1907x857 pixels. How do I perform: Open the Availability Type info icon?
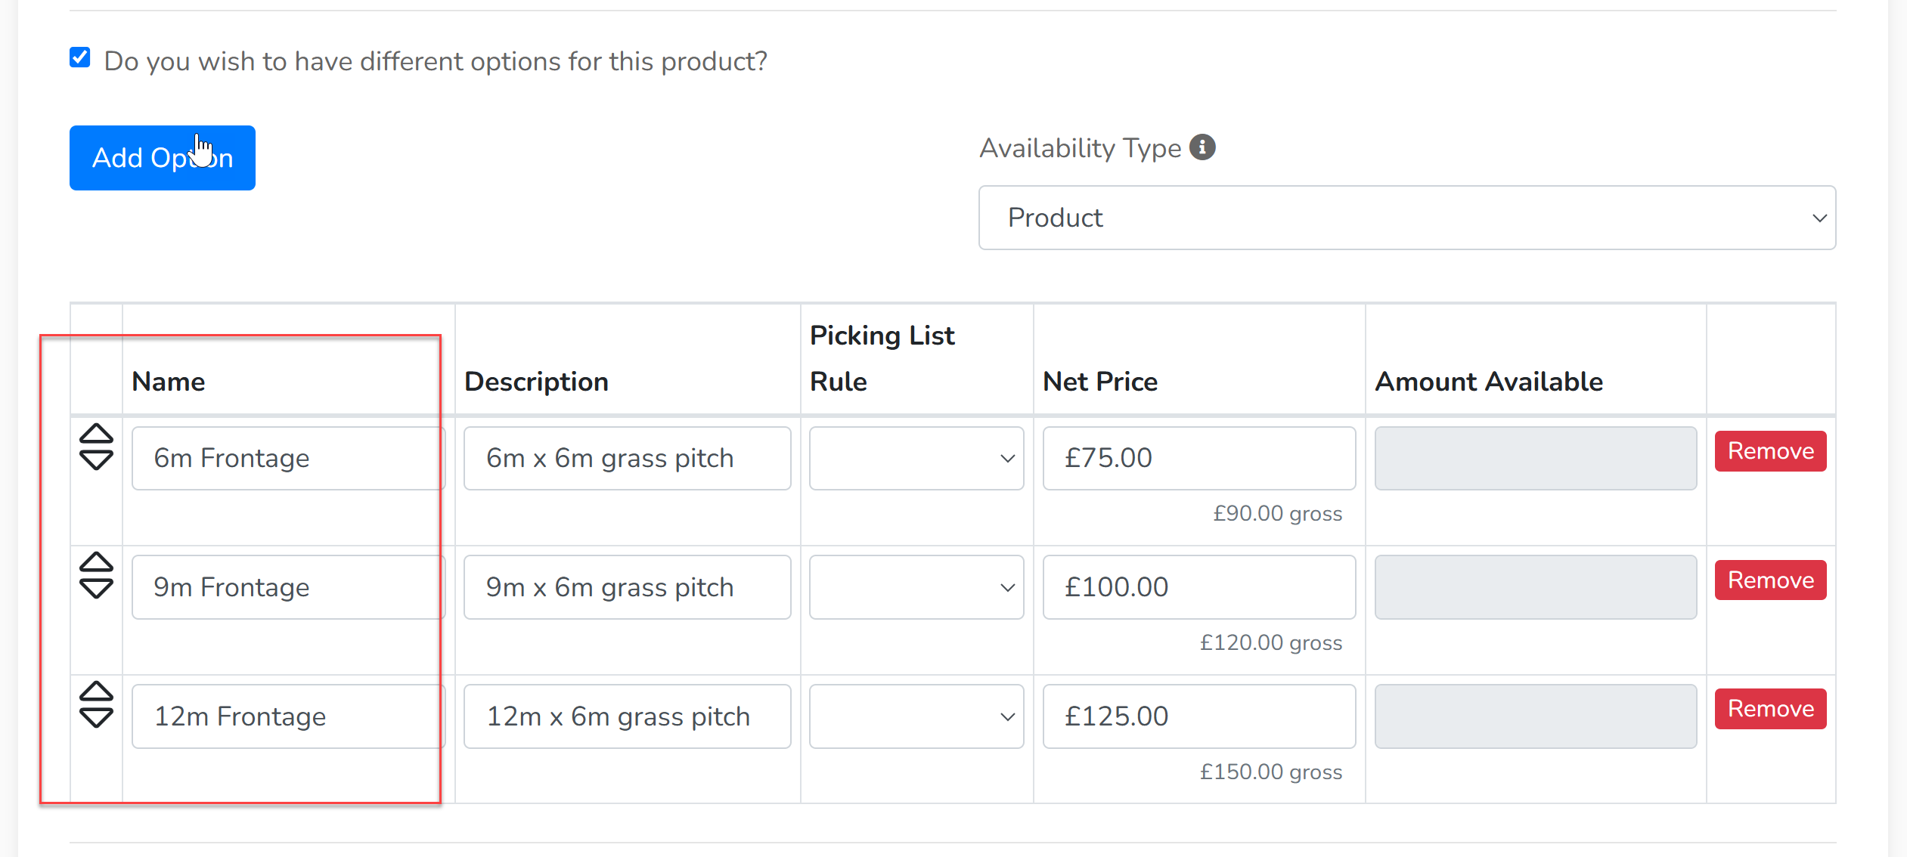1202,147
